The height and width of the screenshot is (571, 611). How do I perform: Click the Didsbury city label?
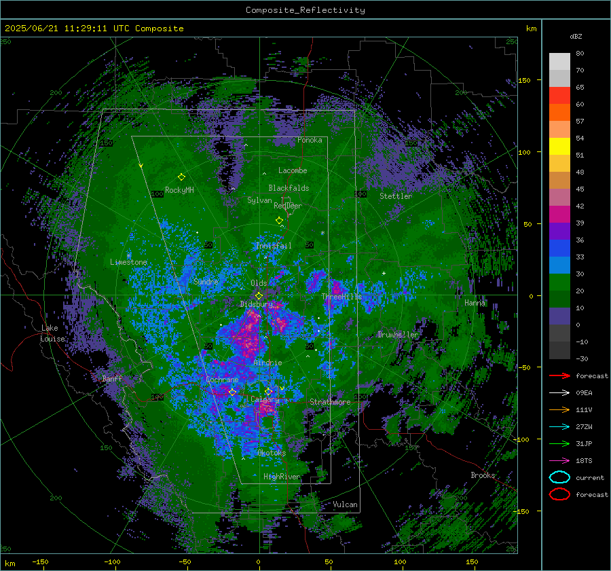(x=257, y=304)
